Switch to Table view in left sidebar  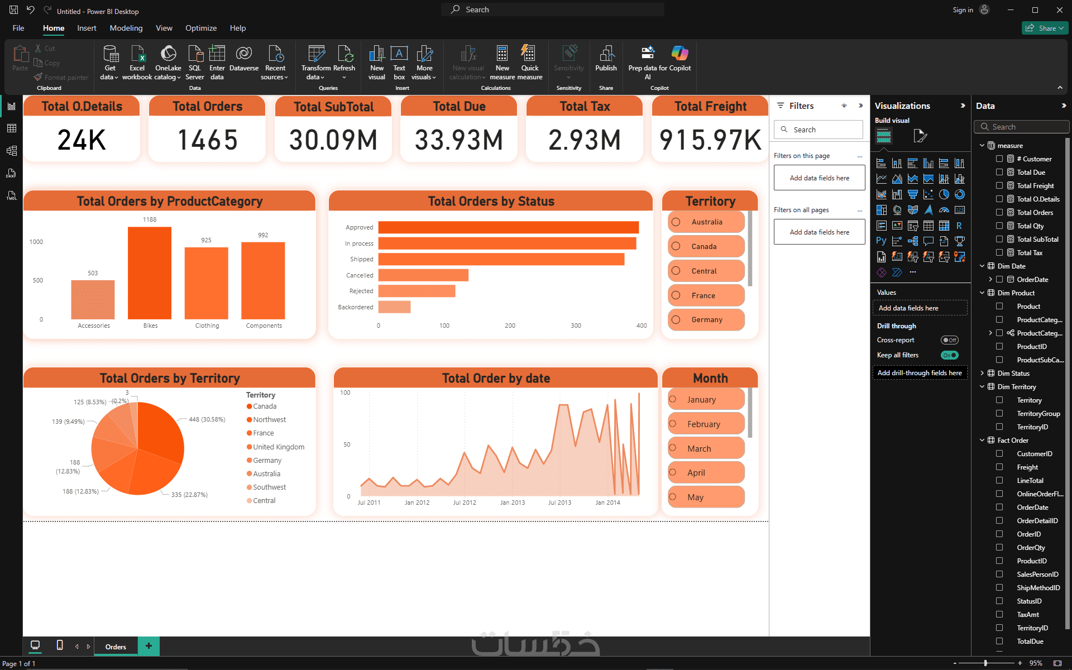11,128
